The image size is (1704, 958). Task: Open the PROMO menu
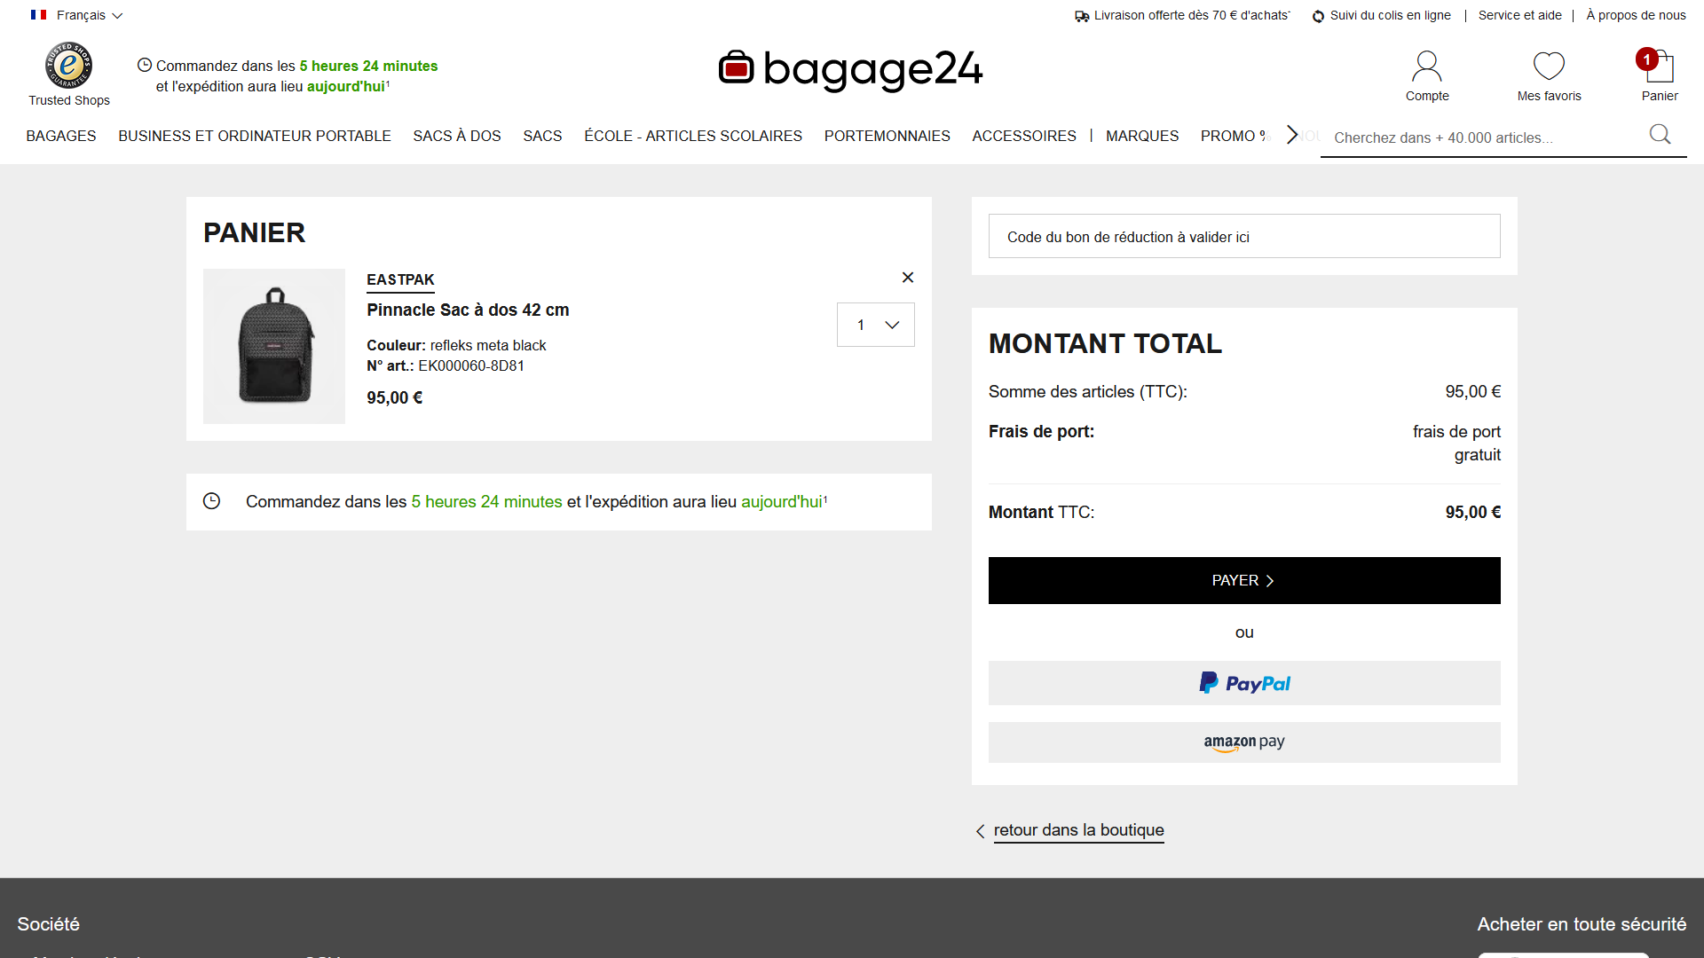[x=1235, y=136]
